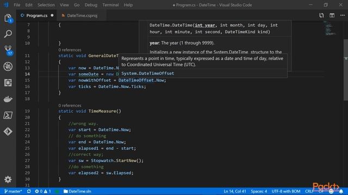Open the Go menu
Viewport: 348px width, 195px height.
coord(77,5)
